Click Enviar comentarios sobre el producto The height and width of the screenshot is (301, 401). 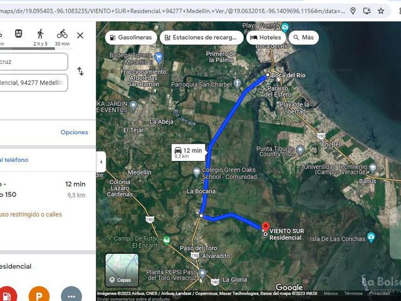coord(133,298)
